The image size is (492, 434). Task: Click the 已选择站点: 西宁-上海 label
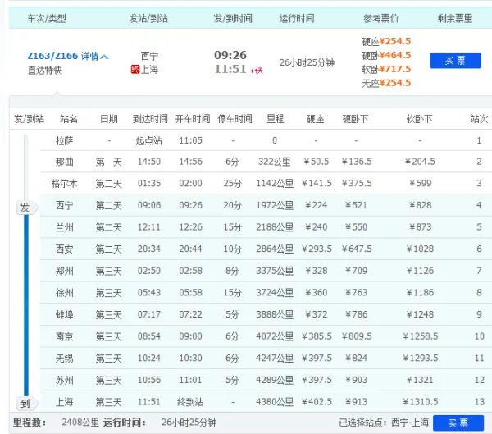tap(384, 423)
